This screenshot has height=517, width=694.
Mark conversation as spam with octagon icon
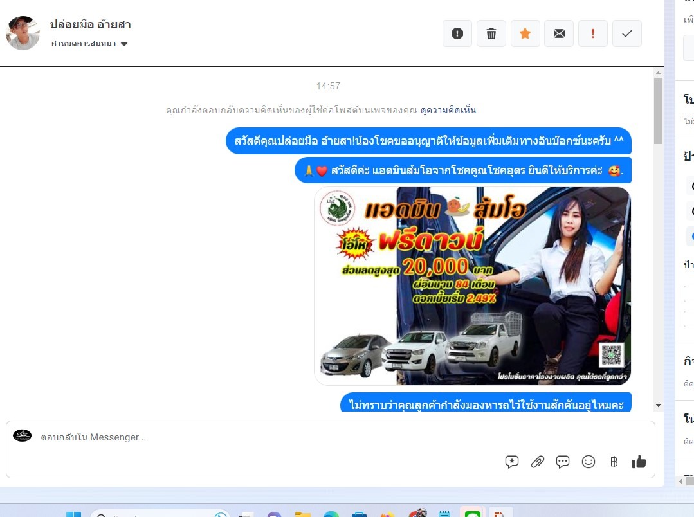coord(457,34)
